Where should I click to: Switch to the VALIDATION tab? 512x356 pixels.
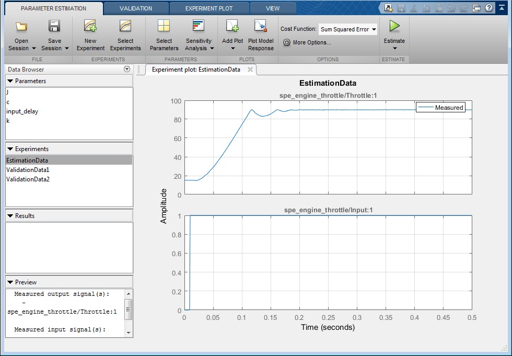pyautogui.click(x=136, y=8)
